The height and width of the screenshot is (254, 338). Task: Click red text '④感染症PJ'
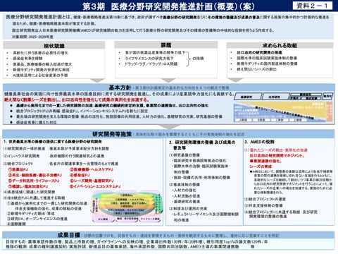coord(80,175)
